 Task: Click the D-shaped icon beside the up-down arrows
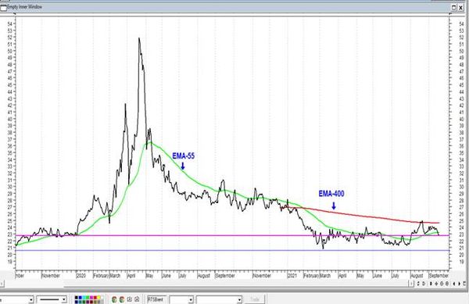[x=424, y=284]
